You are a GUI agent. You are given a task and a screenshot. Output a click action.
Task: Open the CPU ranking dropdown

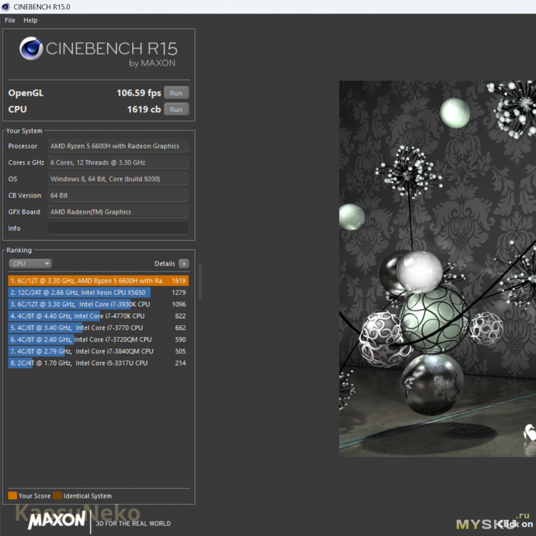(30, 263)
